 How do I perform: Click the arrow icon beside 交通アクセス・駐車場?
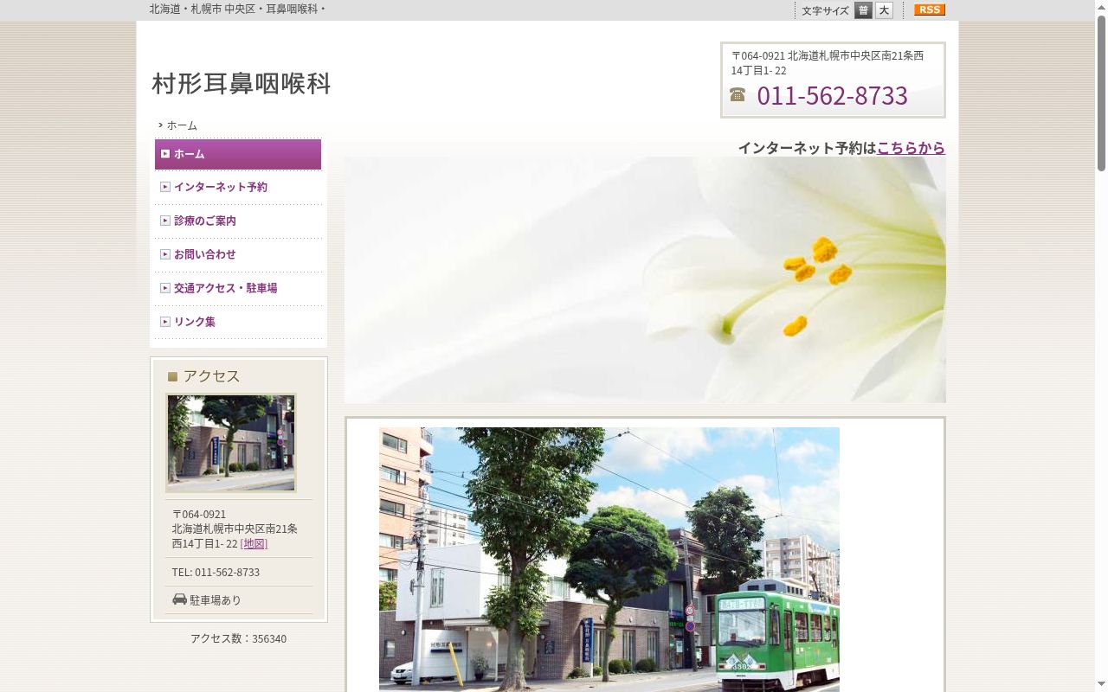(165, 288)
